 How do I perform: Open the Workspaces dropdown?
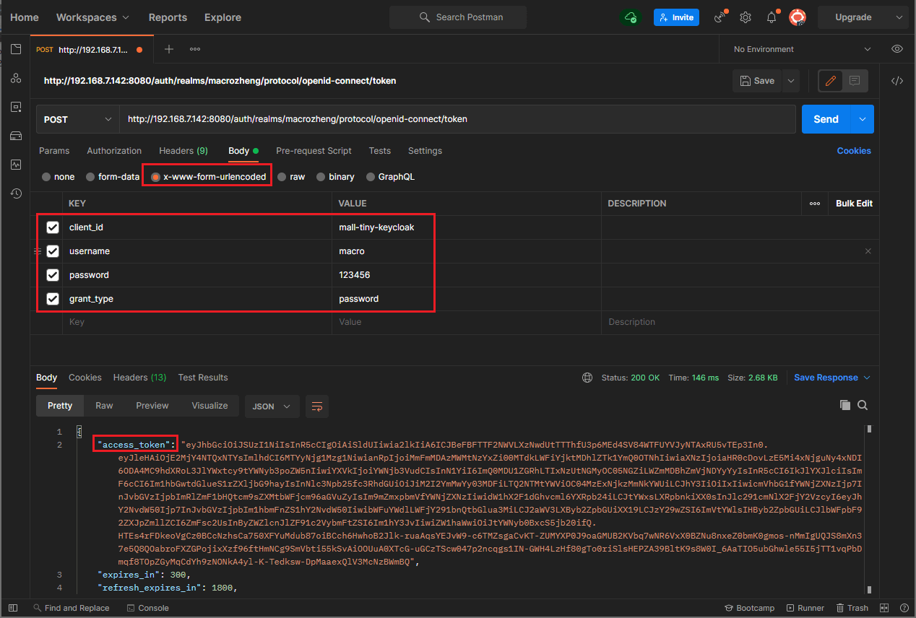(x=92, y=17)
